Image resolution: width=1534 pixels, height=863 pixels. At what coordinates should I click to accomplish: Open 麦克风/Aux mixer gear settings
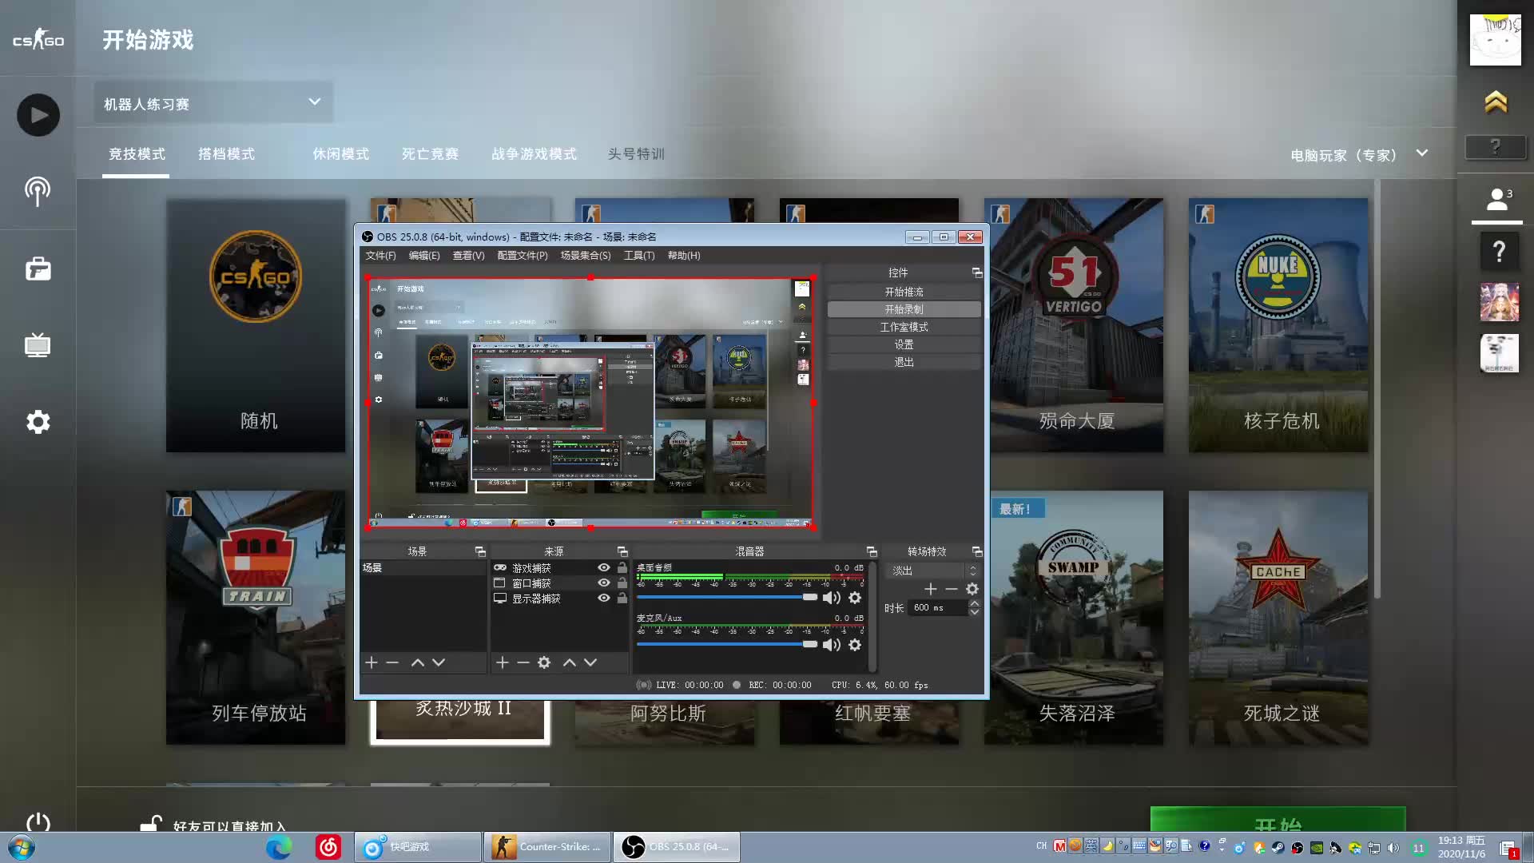coord(855,645)
